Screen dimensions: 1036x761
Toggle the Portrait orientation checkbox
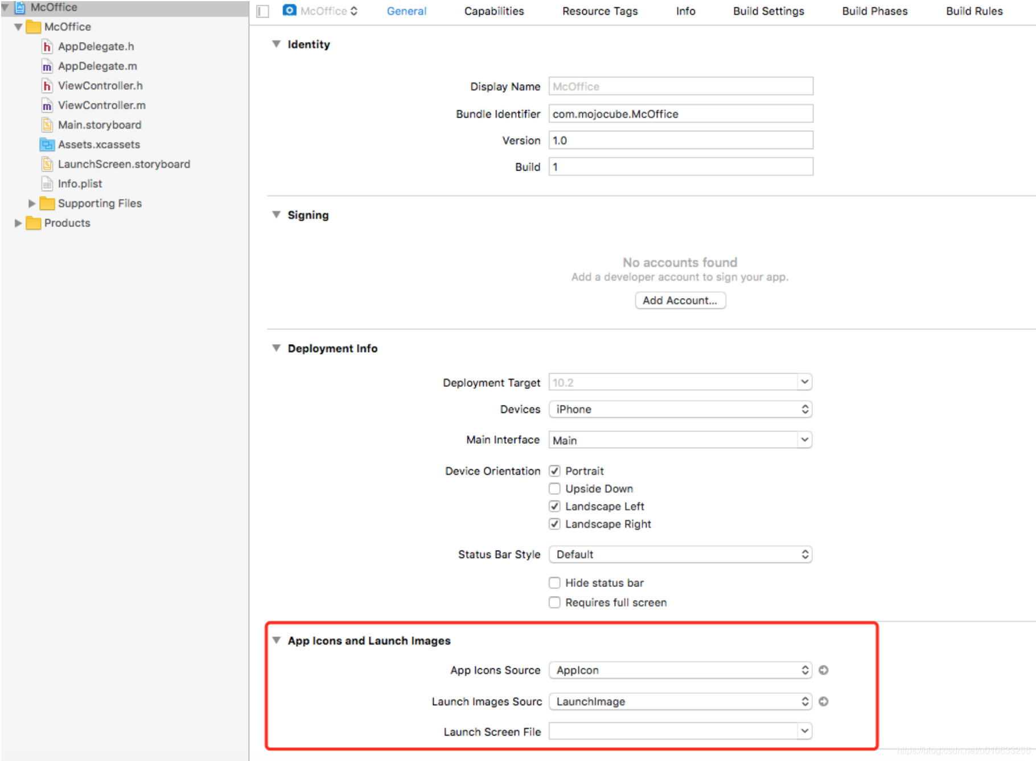554,471
